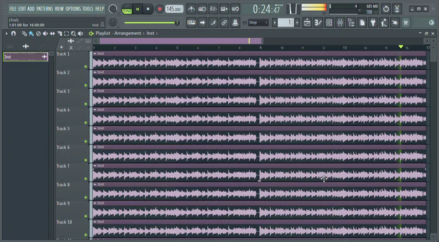Viewport: 439px width, 242px height.
Task: Select the playlist Playback speaker tool
Action: [x=80, y=34]
